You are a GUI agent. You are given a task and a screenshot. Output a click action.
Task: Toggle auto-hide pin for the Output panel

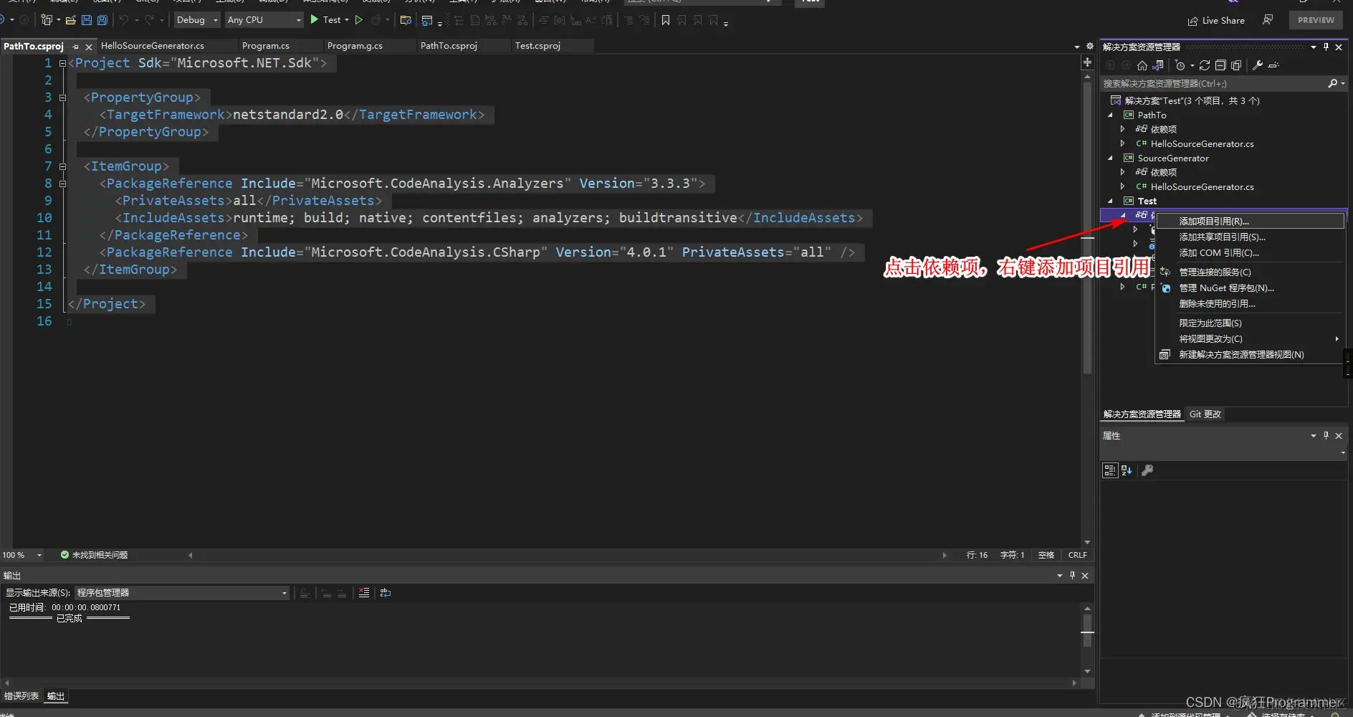(x=1072, y=575)
